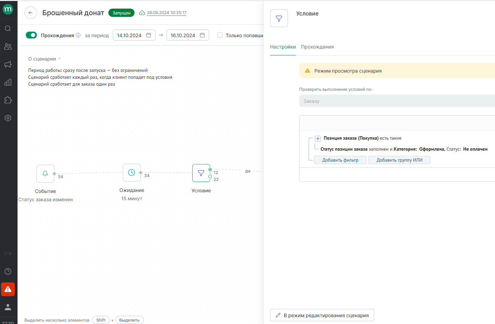Open settings gear icon in sidebar

(x=8, y=118)
